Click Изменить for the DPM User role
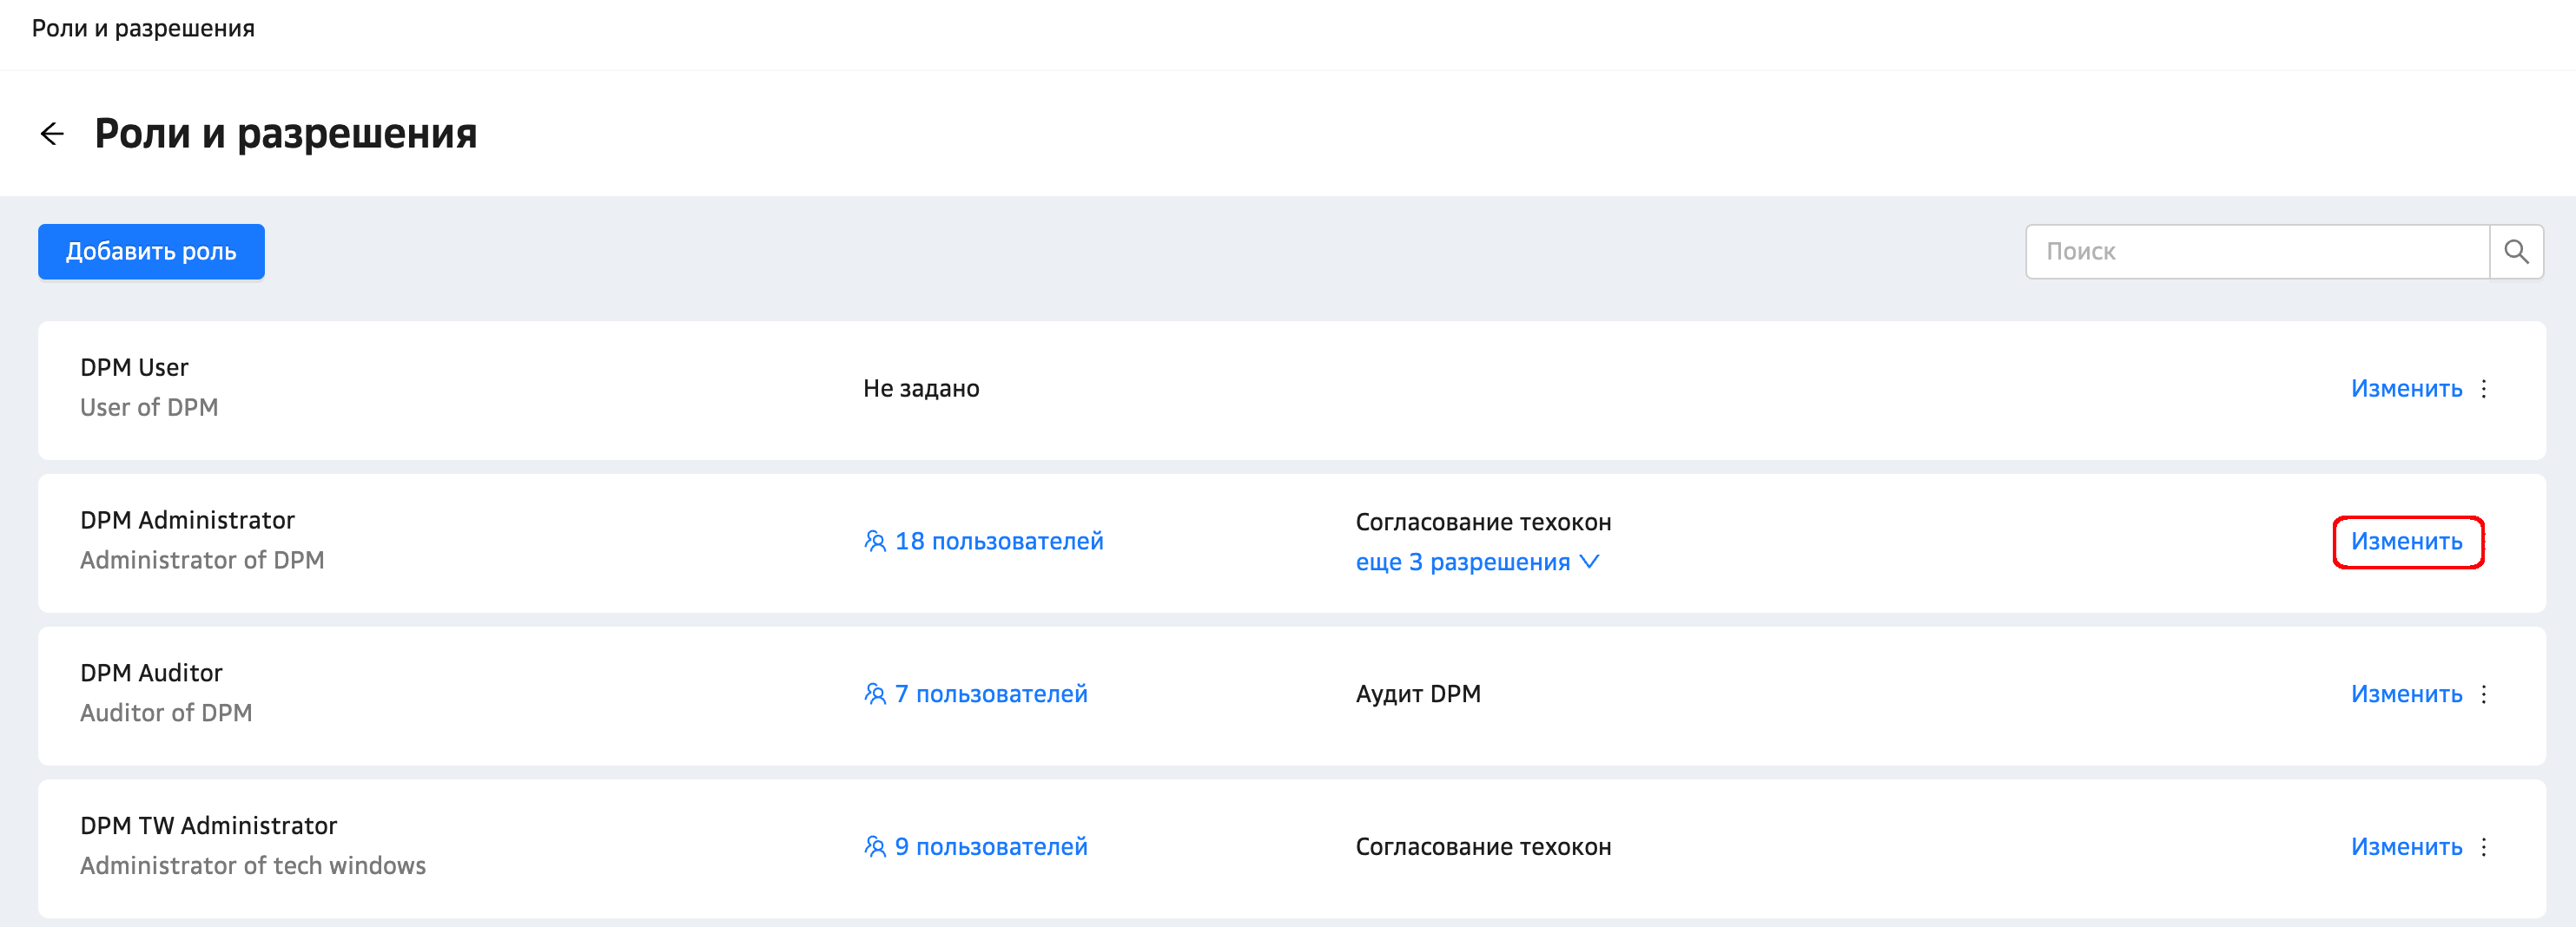 pos(2405,389)
